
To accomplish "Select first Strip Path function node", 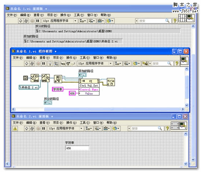I will tap(35, 78).
